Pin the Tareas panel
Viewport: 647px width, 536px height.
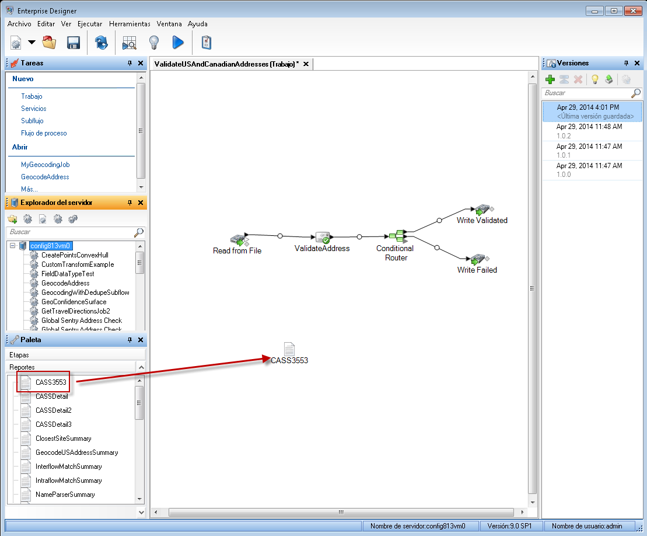130,63
